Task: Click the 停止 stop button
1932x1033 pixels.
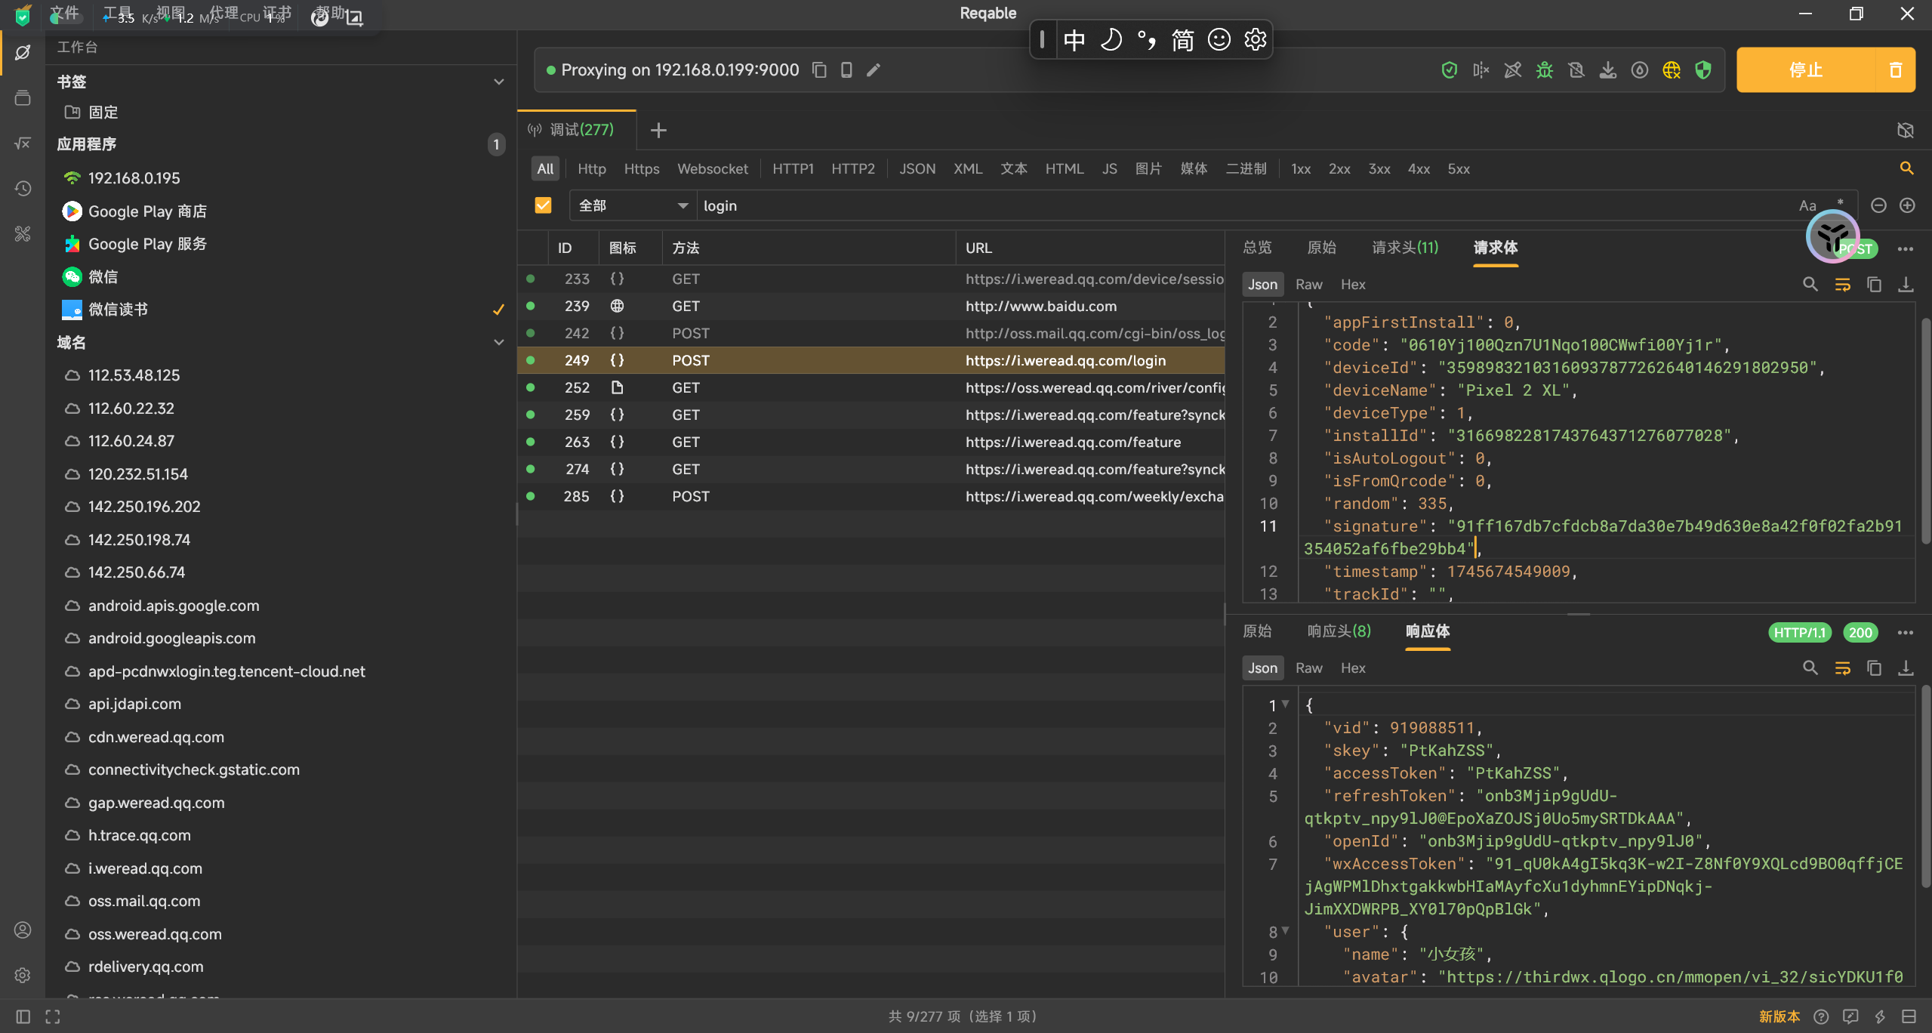Action: pyautogui.click(x=1805, y=70)
